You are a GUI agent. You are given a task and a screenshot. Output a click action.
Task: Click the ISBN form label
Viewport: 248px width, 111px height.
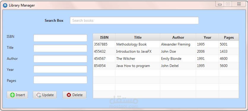click(x=10, y=37)
